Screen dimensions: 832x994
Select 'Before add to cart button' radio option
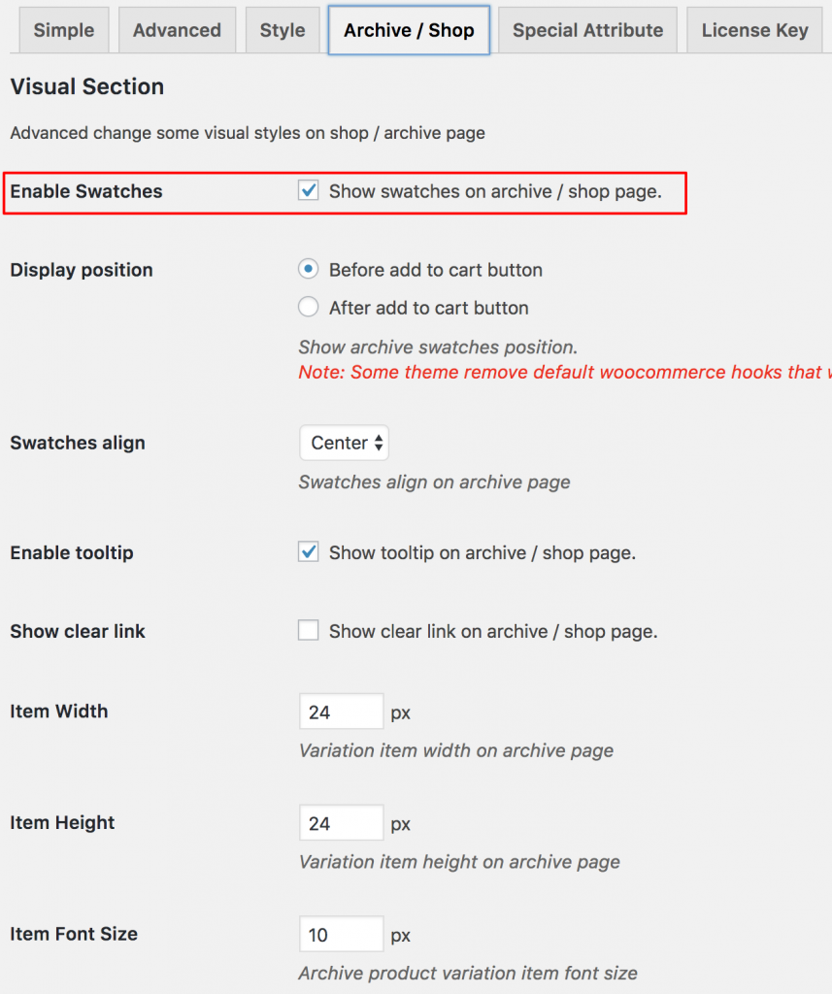coord(308,269)
